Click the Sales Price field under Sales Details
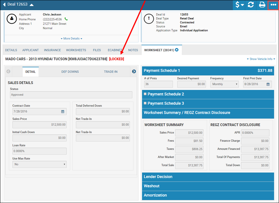Viewport: 279px width, 203px height. (40, 125)
